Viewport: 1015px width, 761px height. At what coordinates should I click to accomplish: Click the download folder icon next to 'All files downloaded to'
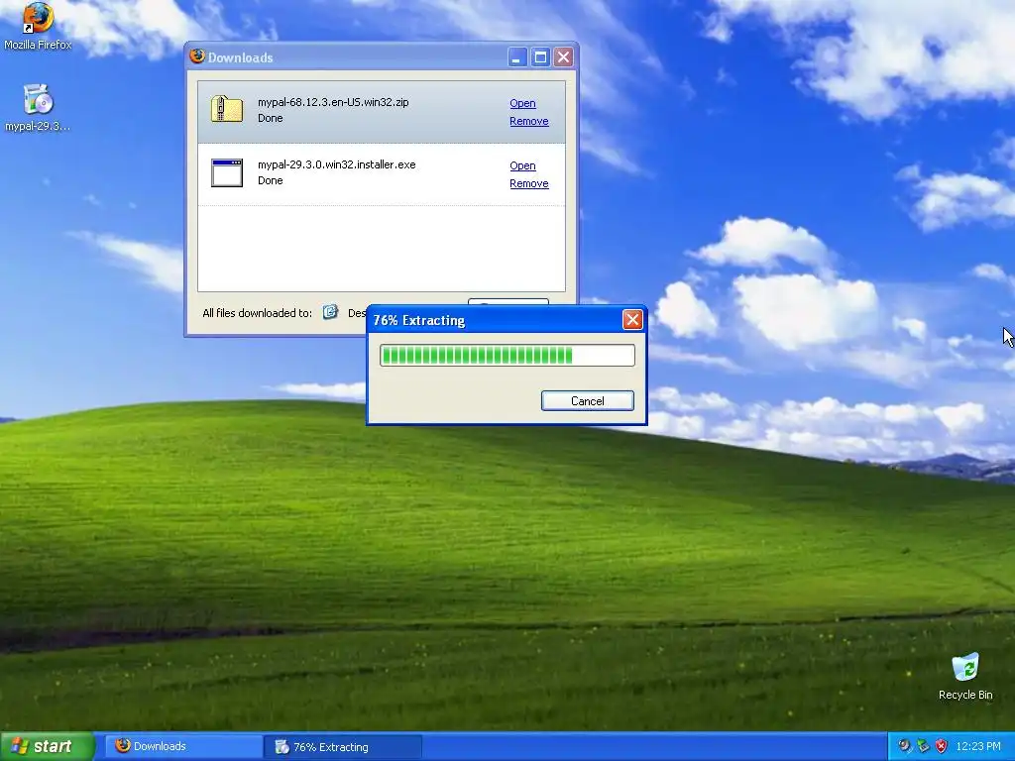pos(330,312)
